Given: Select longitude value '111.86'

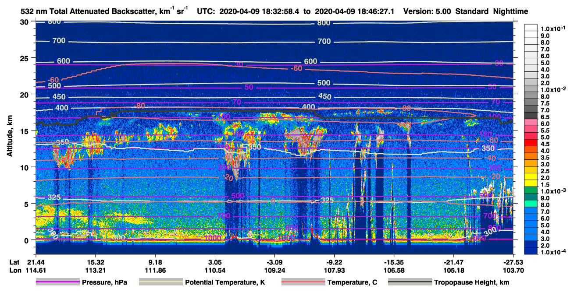Looking at the screenshot, I should click(x=155, y=270).
